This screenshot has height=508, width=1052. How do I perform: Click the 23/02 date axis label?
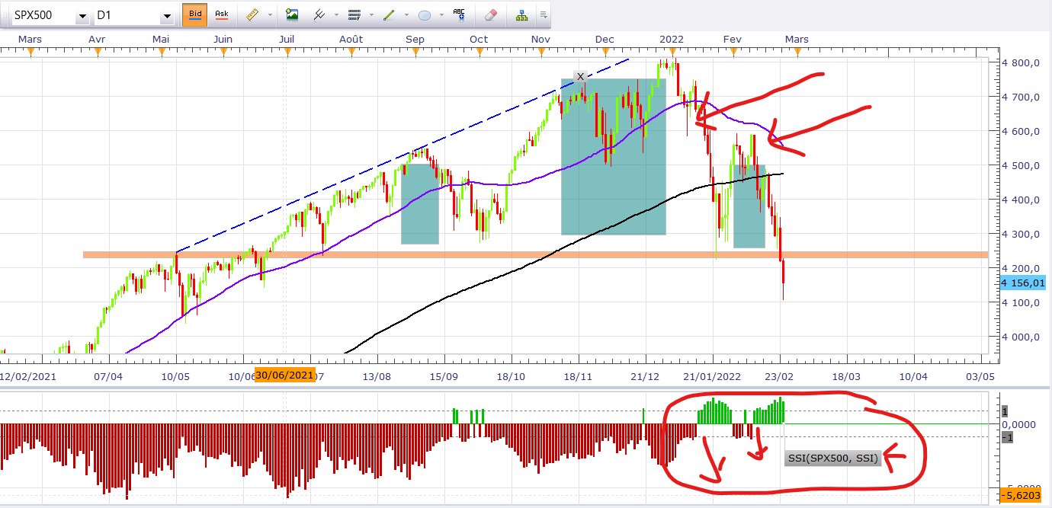click(780, 376)
